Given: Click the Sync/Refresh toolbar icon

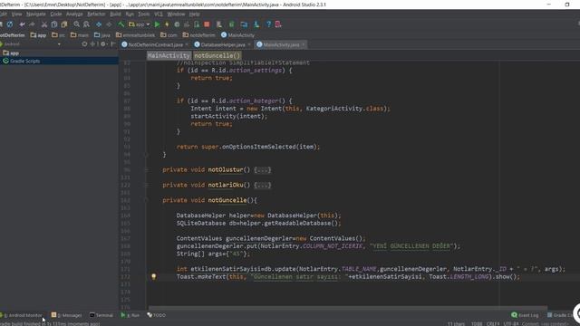Looking at the screenshot, I should click(x=10, y=24).
